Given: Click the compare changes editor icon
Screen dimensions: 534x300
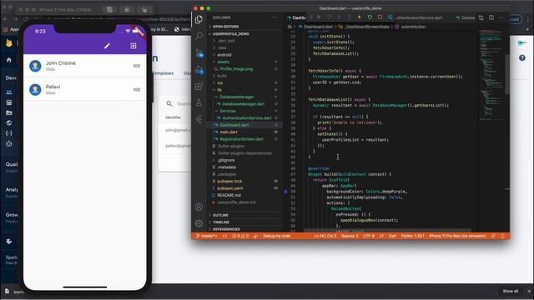Looking at the screenshot, I should coord(481,17).
